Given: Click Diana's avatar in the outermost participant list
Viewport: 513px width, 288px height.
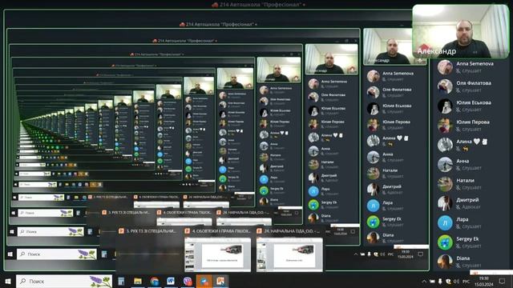Looking at the screenshot, I should (446, 262).
